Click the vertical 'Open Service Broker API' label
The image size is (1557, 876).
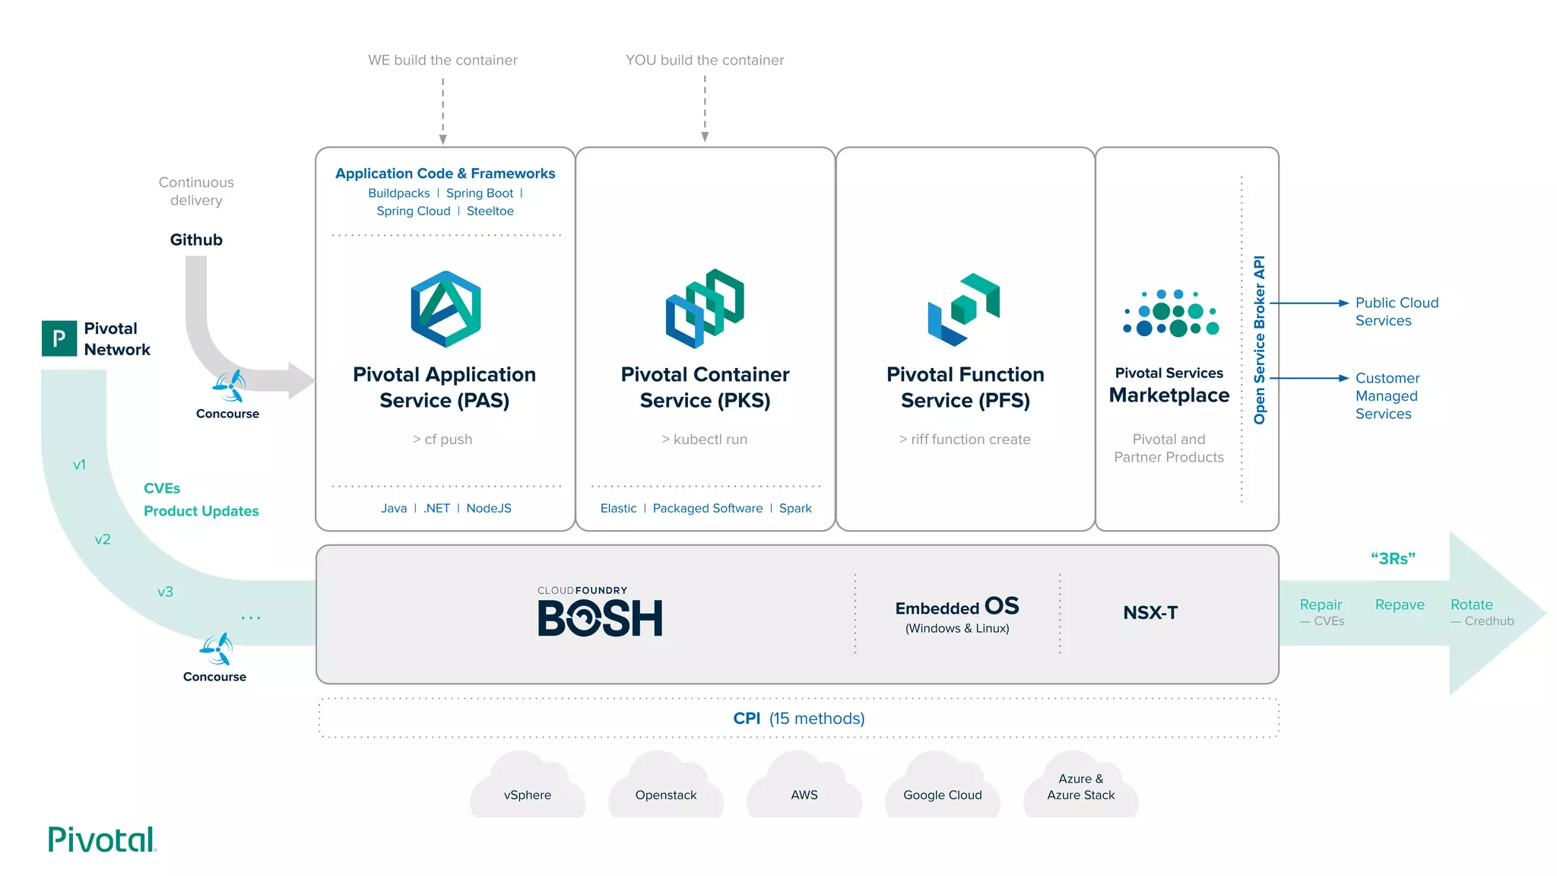click(x=1260, y=340)
